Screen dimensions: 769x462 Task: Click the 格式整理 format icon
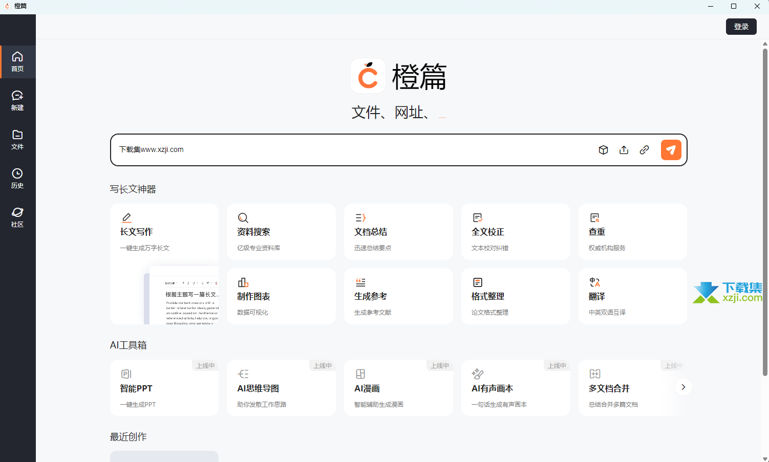(478, 282)
